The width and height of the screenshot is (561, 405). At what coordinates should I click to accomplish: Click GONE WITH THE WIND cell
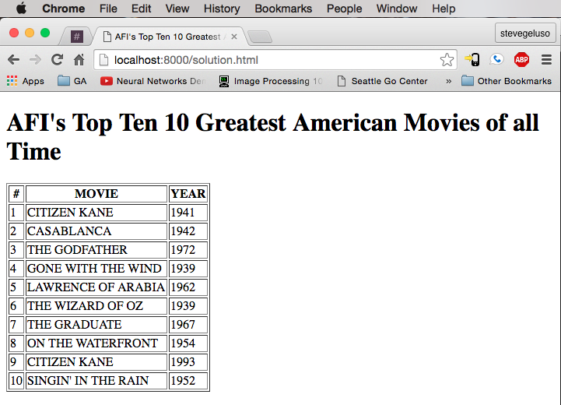pyautogui.click(x=96, y=268)
